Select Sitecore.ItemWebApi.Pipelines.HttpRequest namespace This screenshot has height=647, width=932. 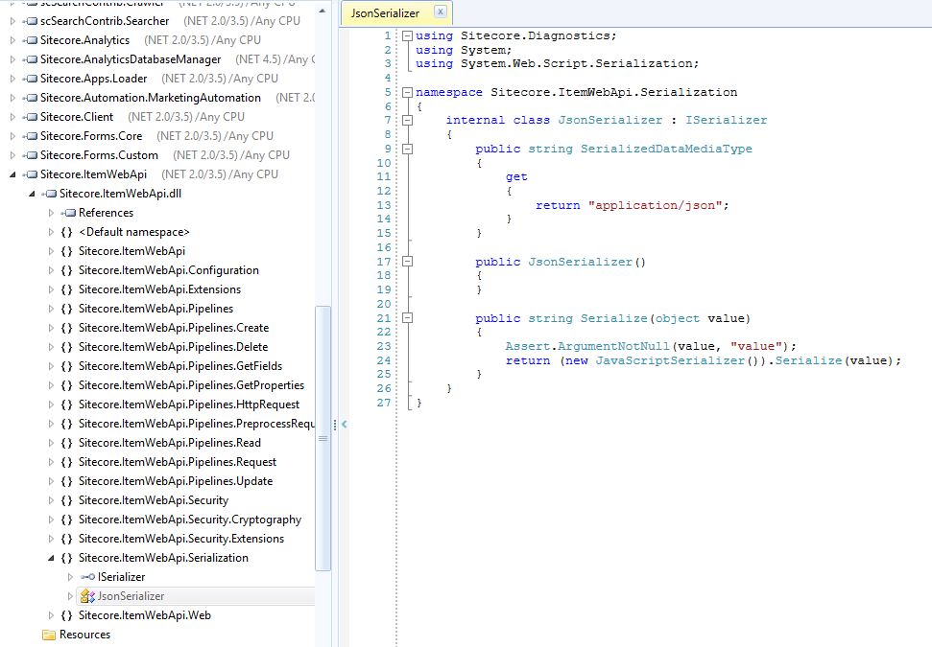pos(189,404)
